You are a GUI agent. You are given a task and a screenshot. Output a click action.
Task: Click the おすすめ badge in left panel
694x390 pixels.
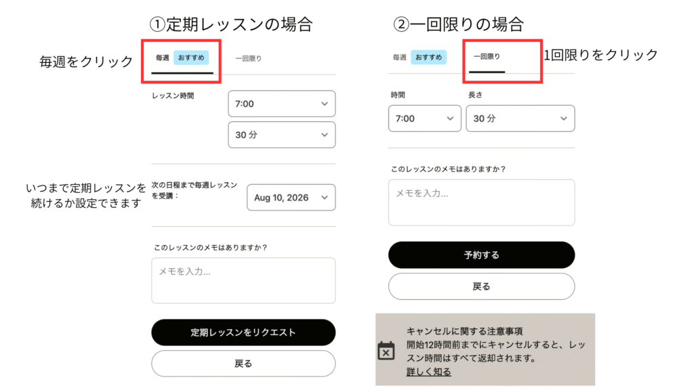[x=191, y=58]
